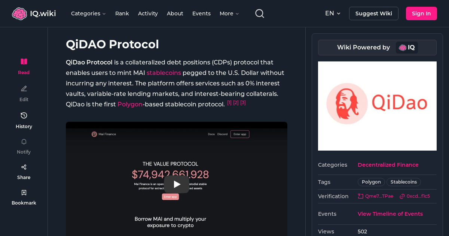The width and height of the screenshot is (449, 236).
Task: Open the More menu dropdown
Action: pos(229,13)
